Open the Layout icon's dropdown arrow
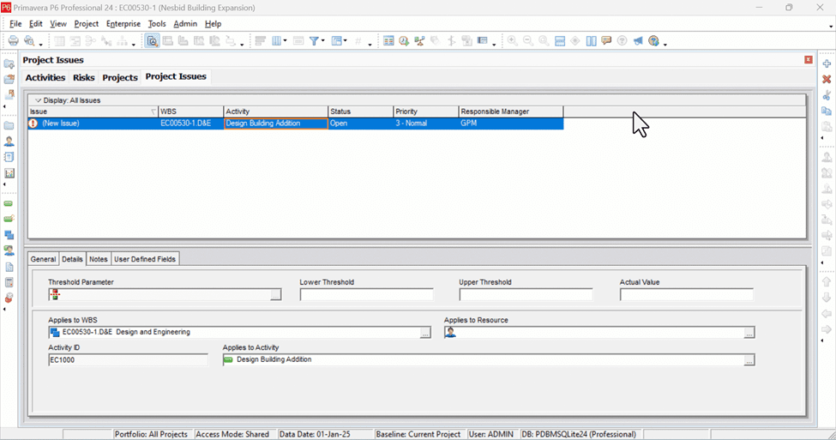Screen dimensions: 836x440 pos(345,41)
